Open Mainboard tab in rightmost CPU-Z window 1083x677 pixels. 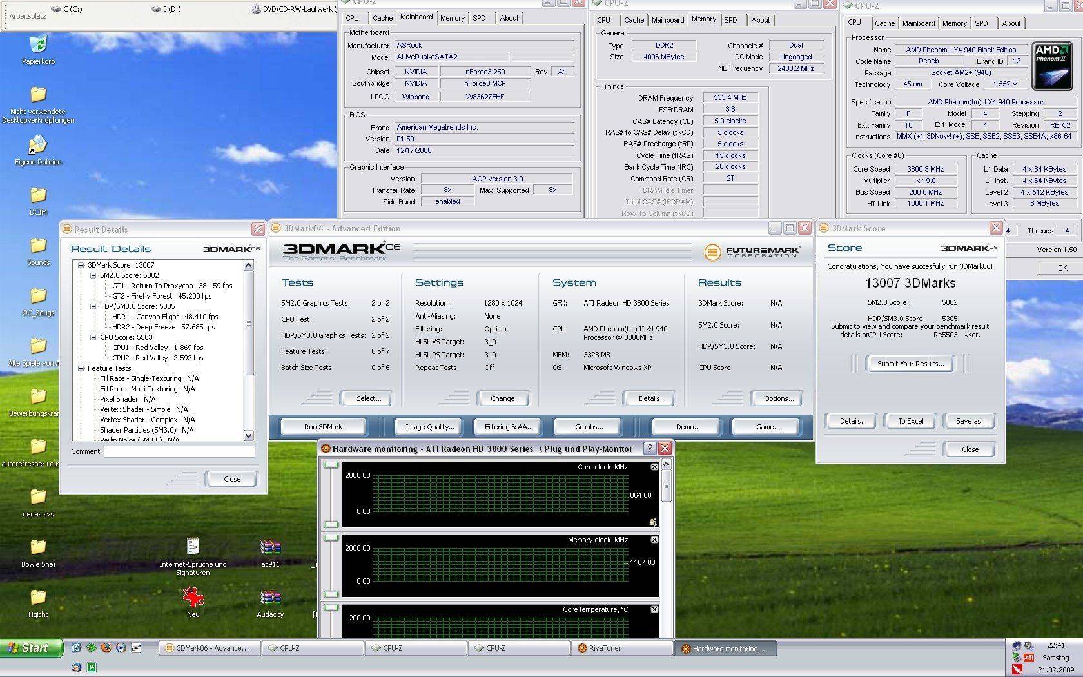tap(918, 23)
